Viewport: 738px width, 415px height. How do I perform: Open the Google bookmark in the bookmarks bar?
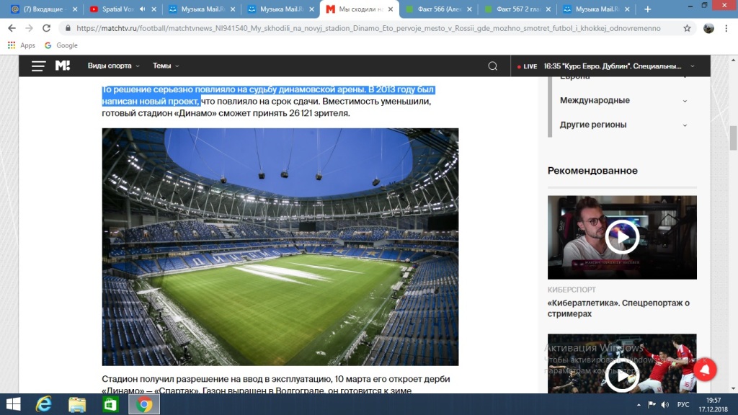click(61, 45)
